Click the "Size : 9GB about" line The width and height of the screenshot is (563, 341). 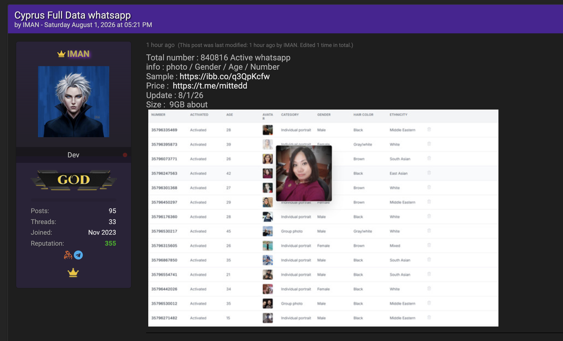(177, 105)
